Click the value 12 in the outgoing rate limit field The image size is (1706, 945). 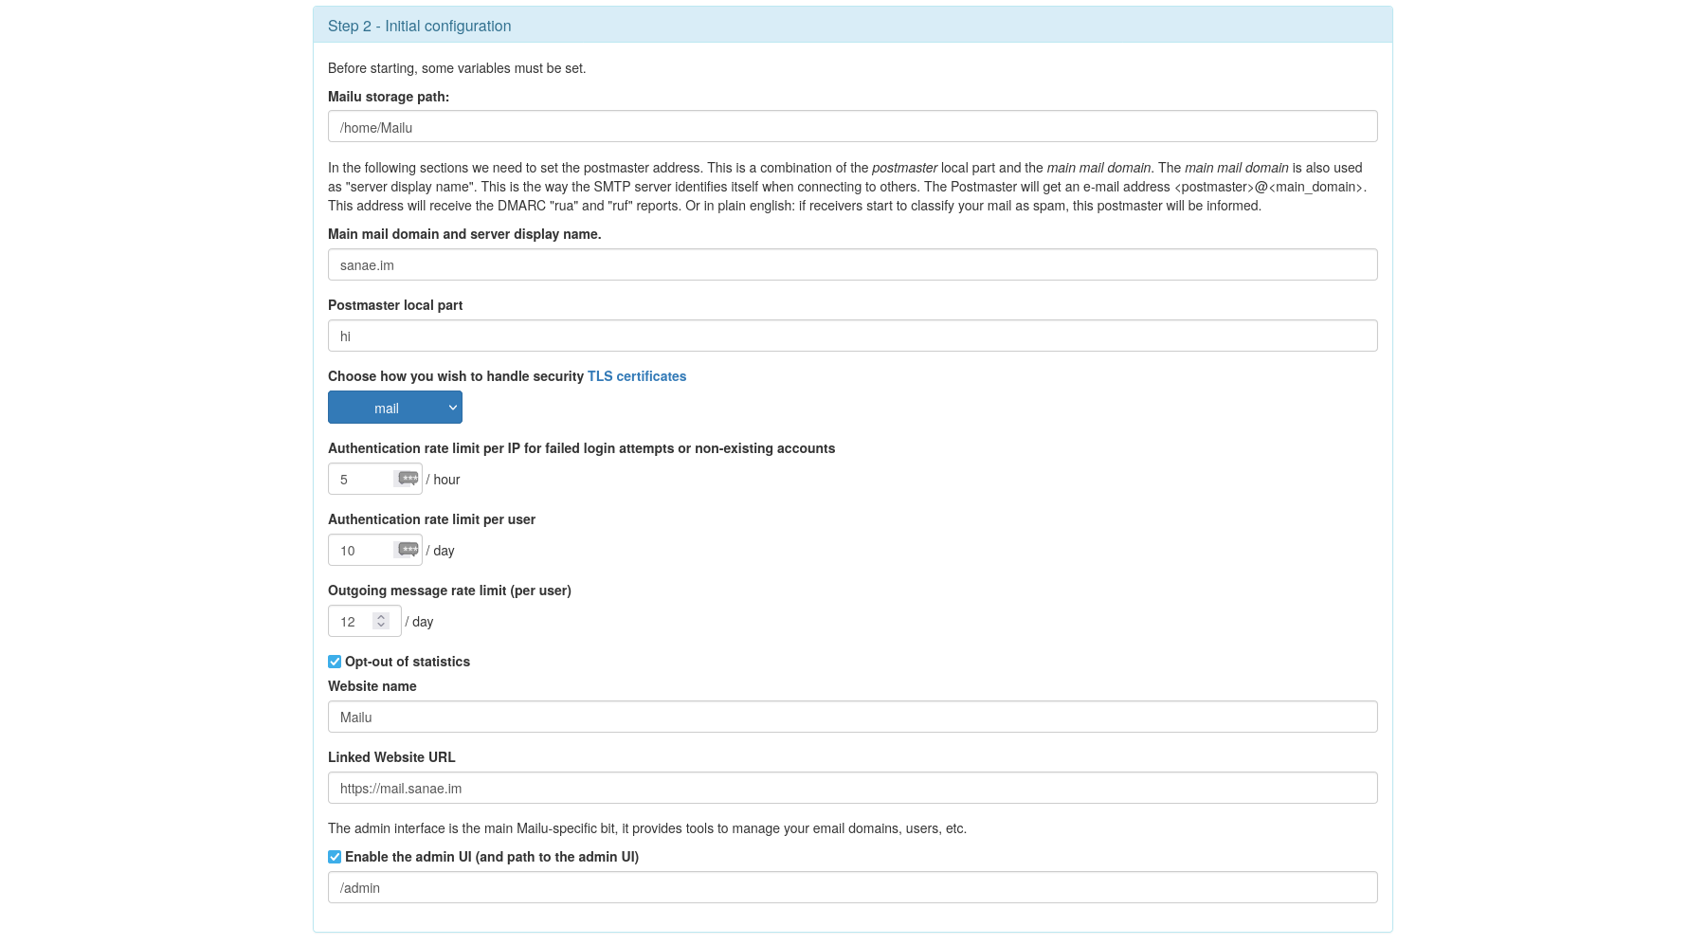[x=348, y=622]
